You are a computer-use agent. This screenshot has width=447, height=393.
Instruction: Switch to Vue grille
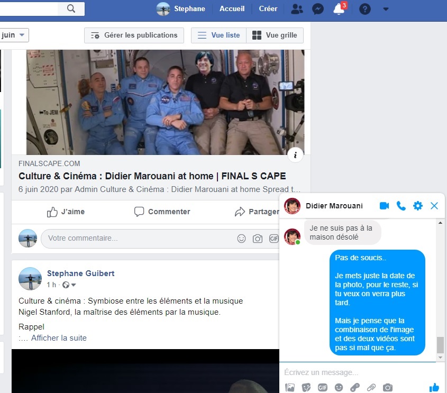pyautogui.click(x=275, y=35)
